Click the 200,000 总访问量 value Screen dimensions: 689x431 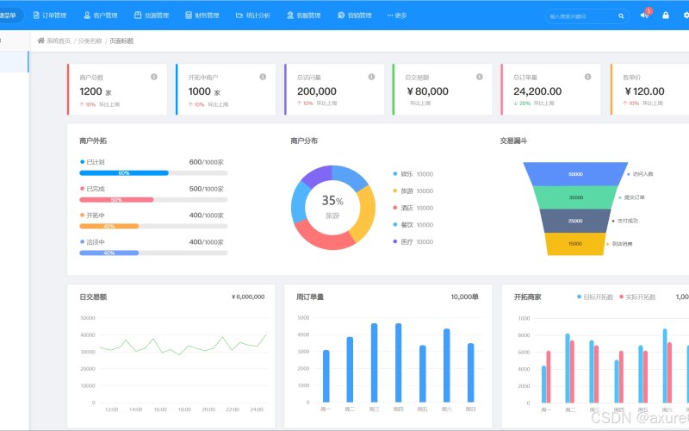coord(317,91)
